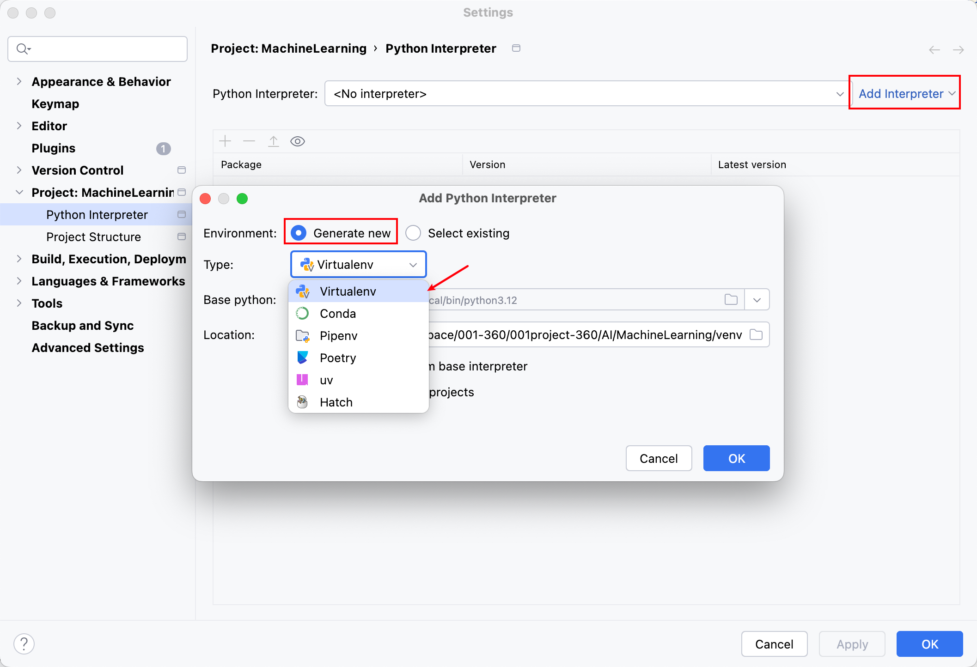Choose the Select existing radio option
The width and height of the screenshot is (977, 667).
413,233
